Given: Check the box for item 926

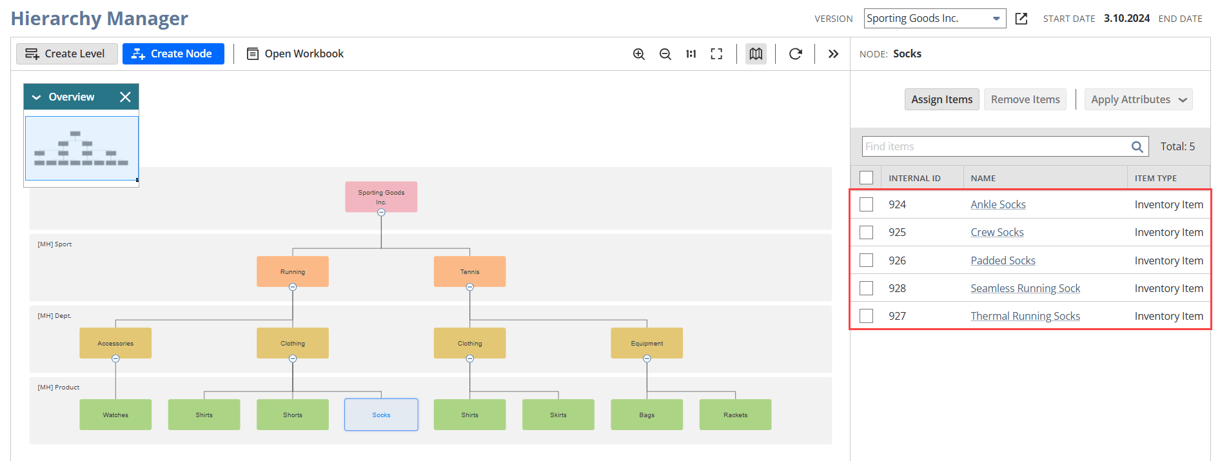Looking at the screenshot, I should click(x=866, y=260).
